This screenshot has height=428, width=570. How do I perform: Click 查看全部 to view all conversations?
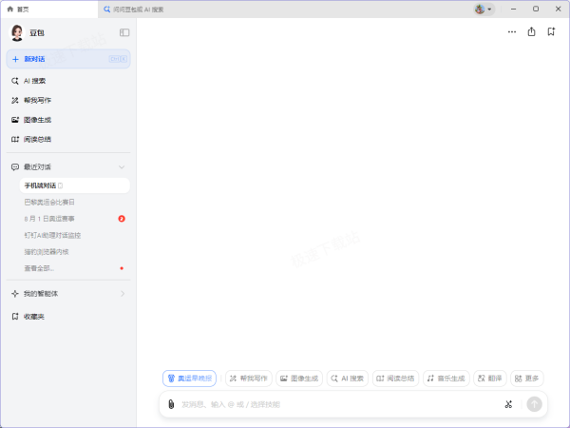[x=40, y=268]
